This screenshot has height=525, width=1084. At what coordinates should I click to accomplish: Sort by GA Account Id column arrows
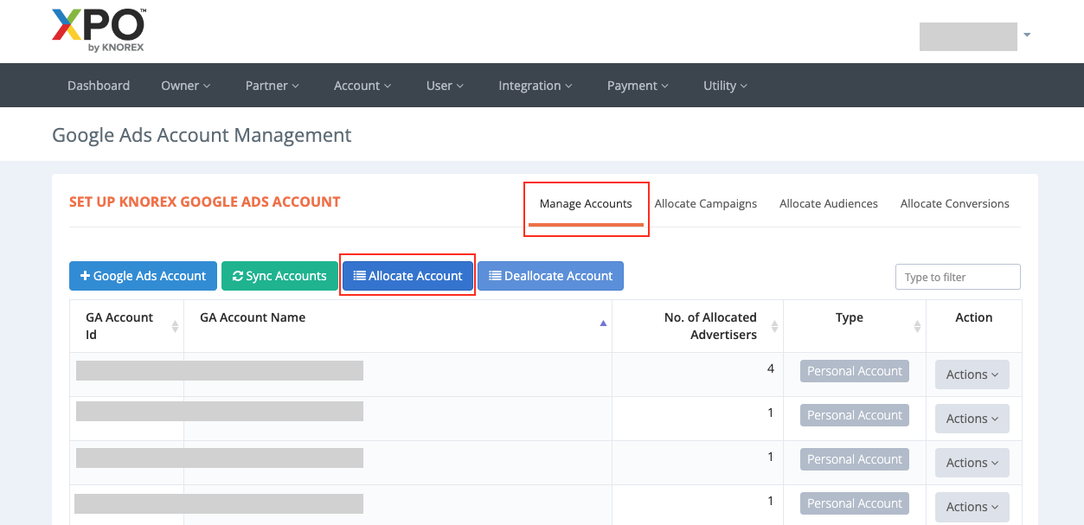pyautogui.click(x=176, y=326)
